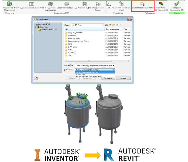Choose Электрический Разъем connector
Screen dimensions: 188x162
coord(98,6)
